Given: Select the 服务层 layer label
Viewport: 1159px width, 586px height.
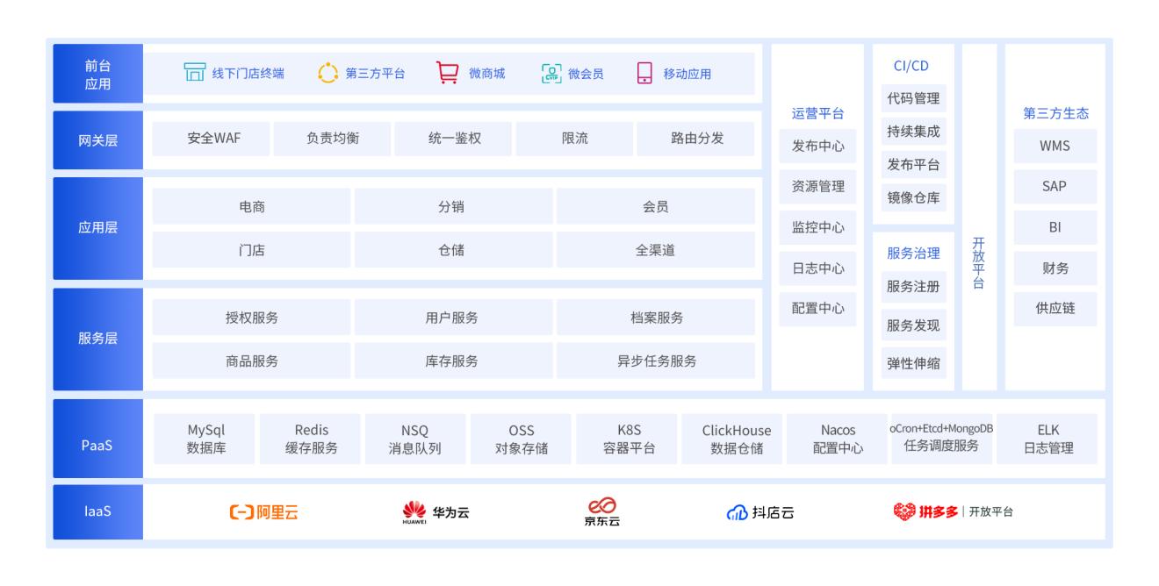Looking at the screenshot, I should (x=97, y=339).
